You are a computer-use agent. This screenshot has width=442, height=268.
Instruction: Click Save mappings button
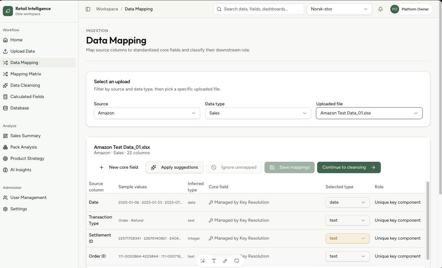click(289, 167)
